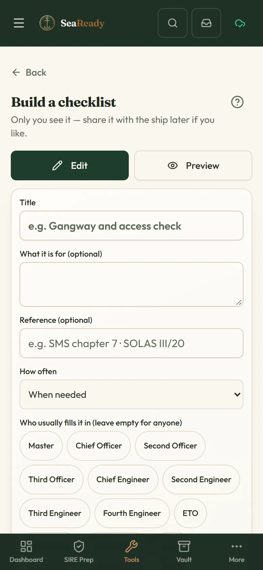263x570 pixels.
Task: Toggle the ETO role chip
Action: point(191,513)
